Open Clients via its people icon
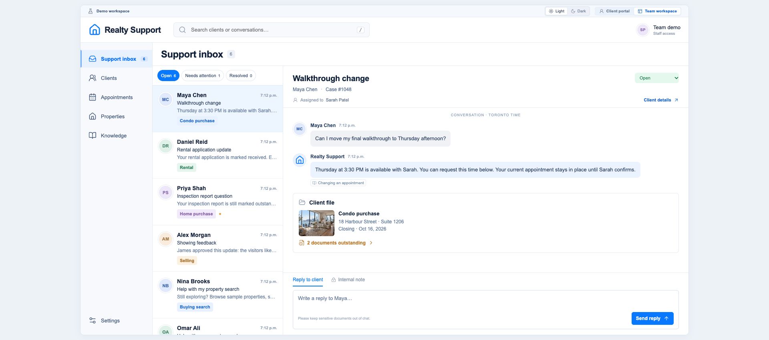The image size is (769, 340). click(93, 78)
